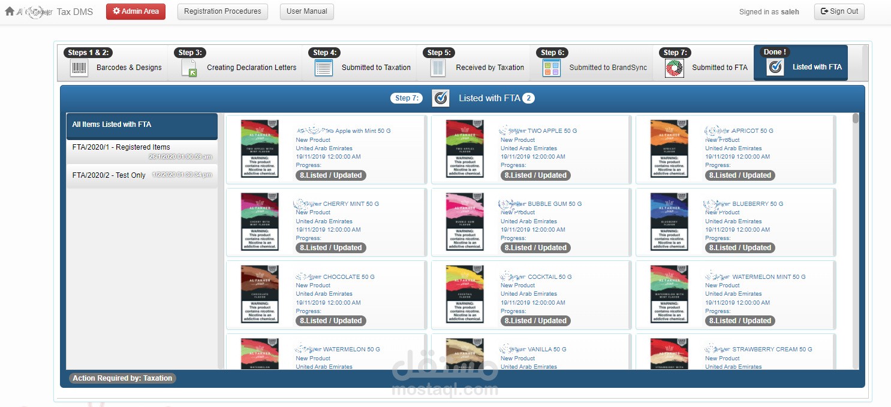Click Listed / Updated badge for Apple with Mint
Viewport: 891px width, 407px height.
point(331,175)
